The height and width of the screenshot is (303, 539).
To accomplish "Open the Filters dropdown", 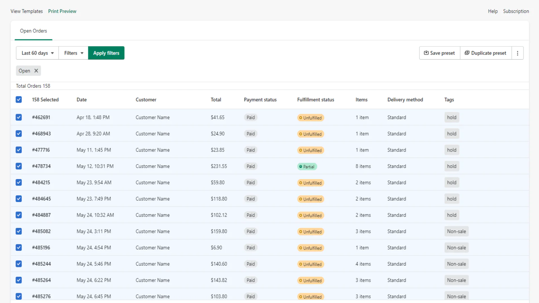I will pyautogui.click(x=73, y=53).
